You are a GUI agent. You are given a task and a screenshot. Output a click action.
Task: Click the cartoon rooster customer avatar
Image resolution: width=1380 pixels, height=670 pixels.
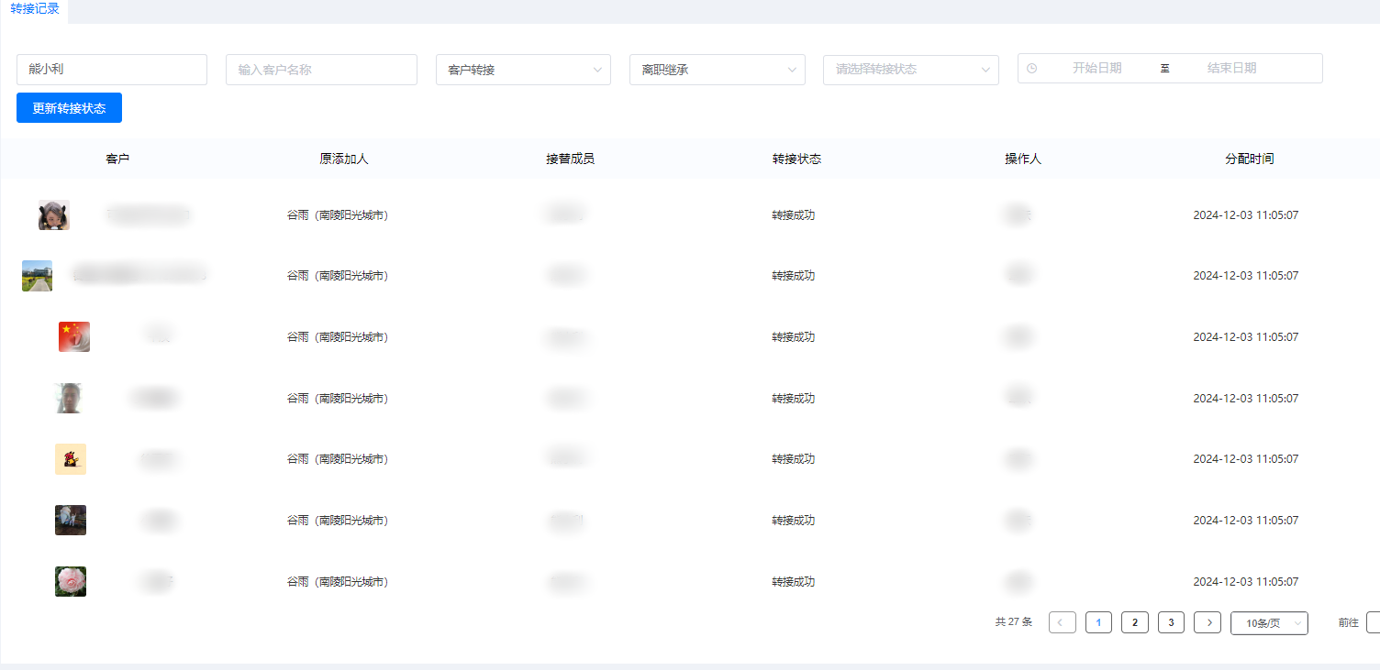click(71, 458)
